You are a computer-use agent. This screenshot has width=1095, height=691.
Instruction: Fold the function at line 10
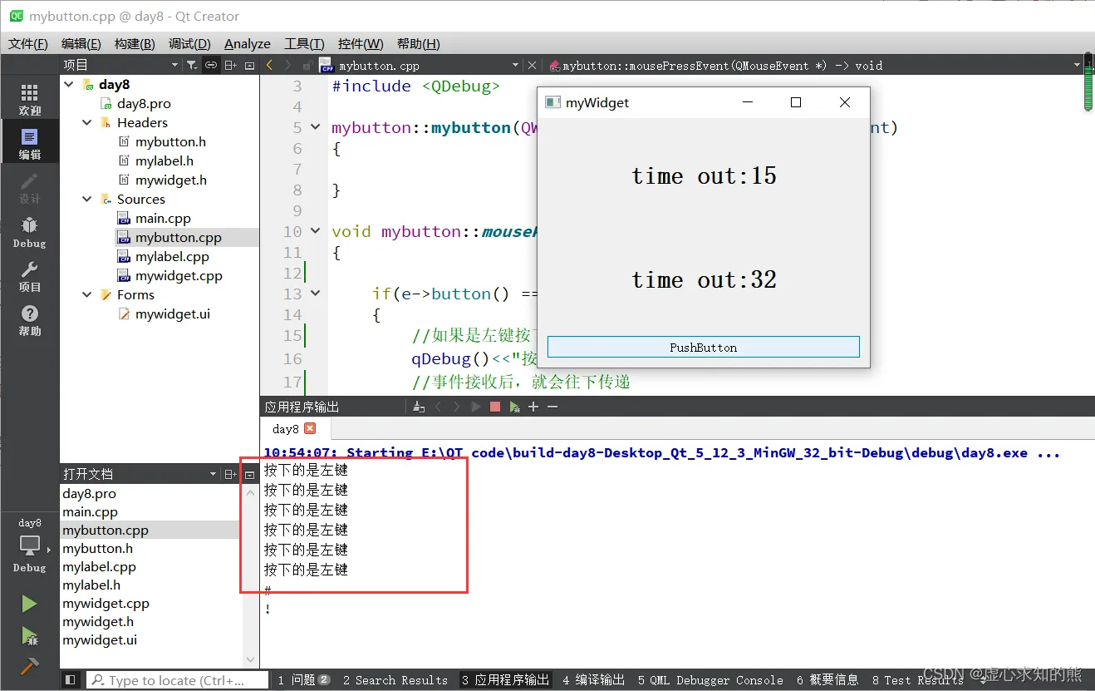[315, 231]
